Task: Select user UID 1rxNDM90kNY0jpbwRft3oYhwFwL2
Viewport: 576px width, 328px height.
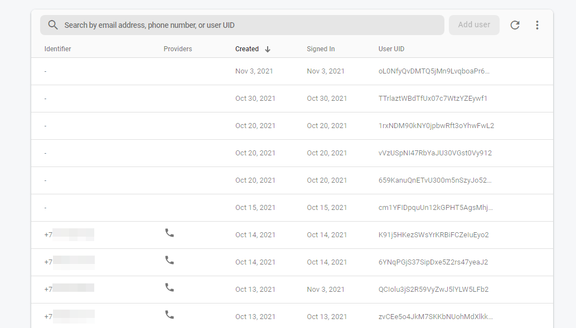Action: tap(436, 126)
